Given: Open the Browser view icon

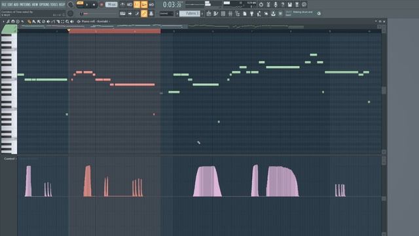Looking at the screenshot, I should [x=238, y=13].
